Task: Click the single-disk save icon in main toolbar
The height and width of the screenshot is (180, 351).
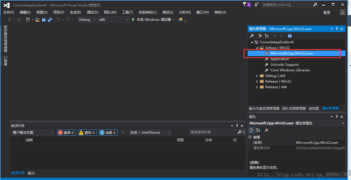Action: coord(44,20)
